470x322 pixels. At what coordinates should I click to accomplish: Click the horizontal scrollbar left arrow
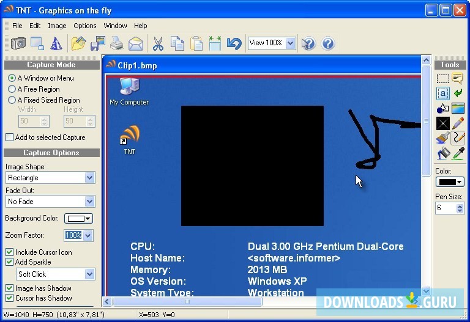point(107,301)
